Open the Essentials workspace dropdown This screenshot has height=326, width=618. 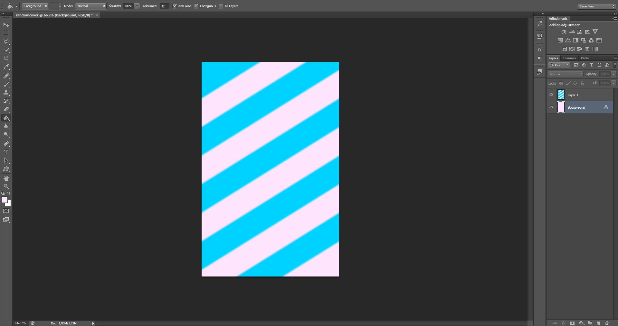click(596, 6)
